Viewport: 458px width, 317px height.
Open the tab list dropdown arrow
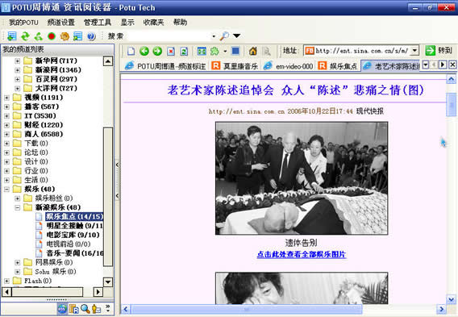click(426, 65)
